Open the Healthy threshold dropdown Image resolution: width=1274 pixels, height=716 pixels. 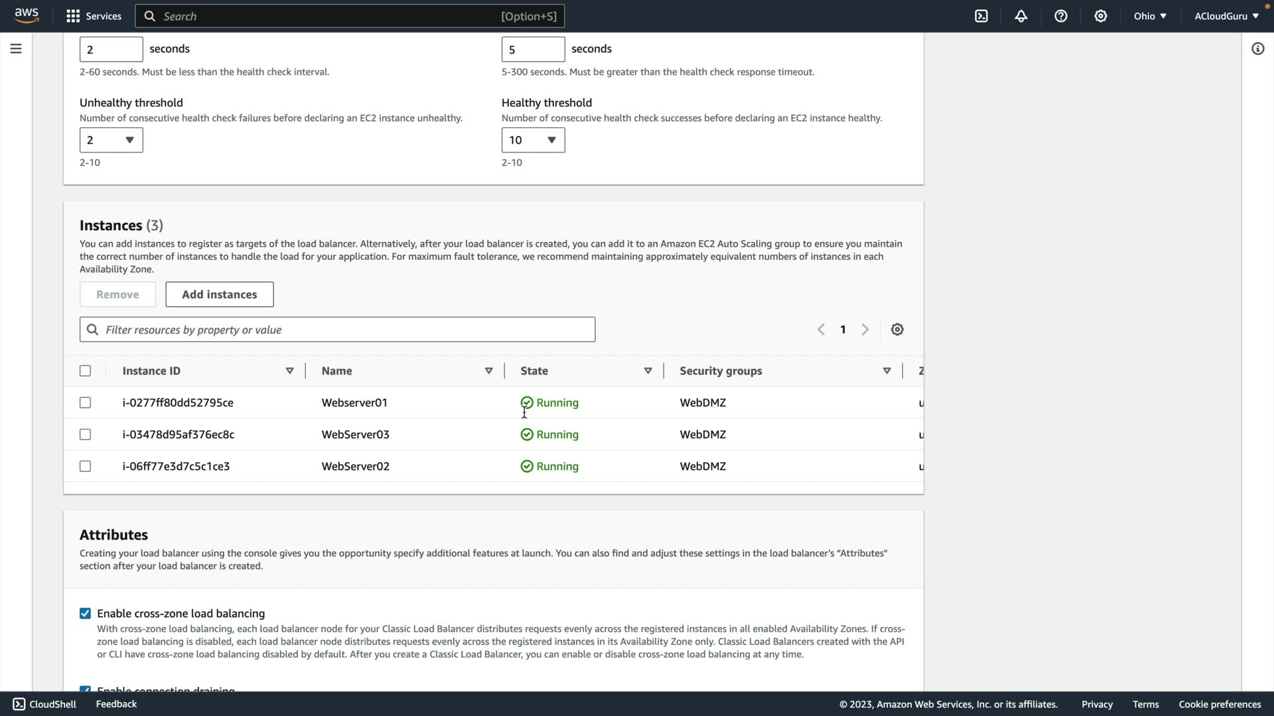(533, 140)
